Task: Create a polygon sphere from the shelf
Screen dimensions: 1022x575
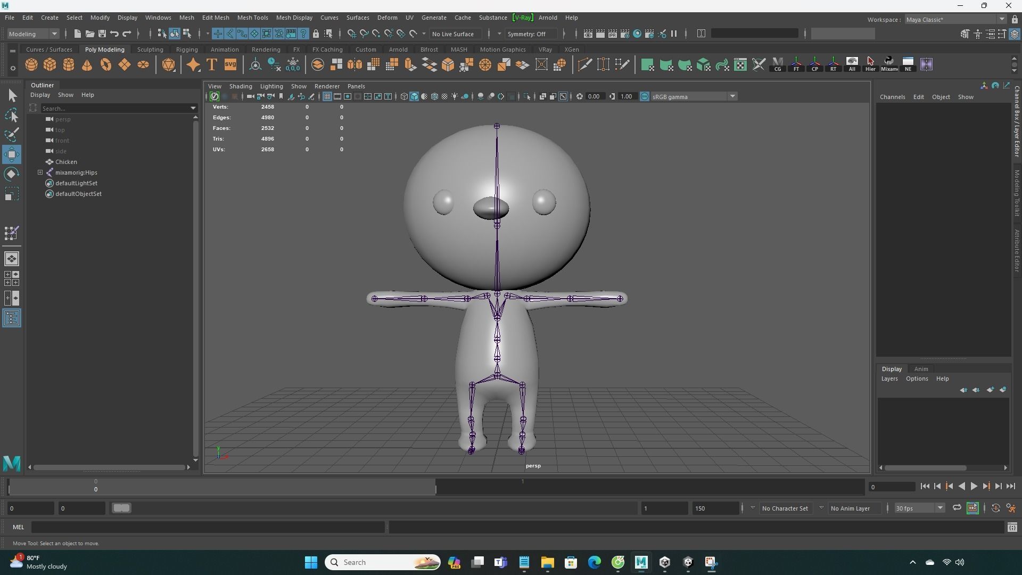Action: click(x=31, y=64)
